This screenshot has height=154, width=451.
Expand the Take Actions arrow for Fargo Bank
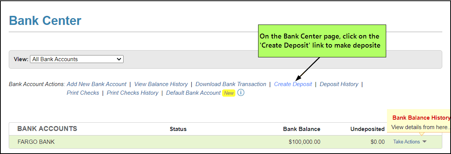[x=424, y=142]
